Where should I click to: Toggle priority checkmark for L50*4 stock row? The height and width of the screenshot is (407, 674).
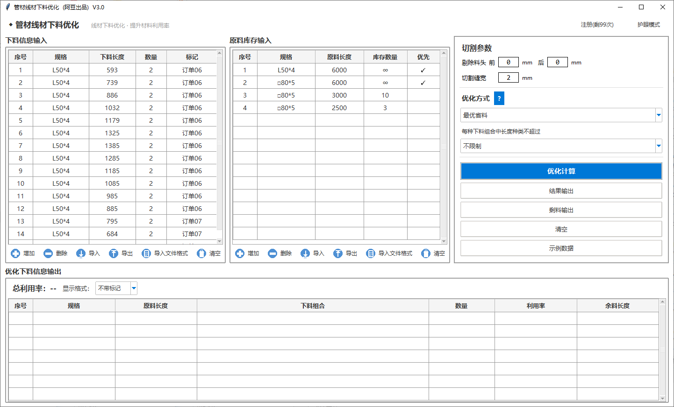point(423,70)
